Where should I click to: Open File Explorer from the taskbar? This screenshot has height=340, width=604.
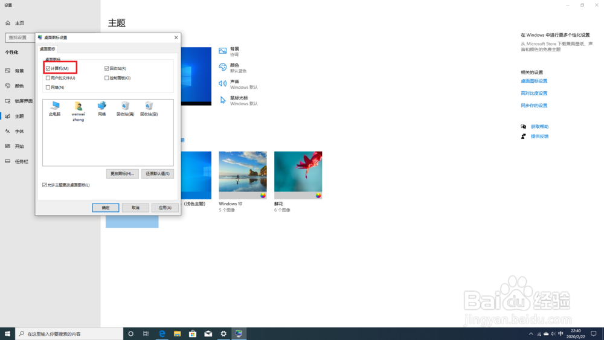coord(177,334)
